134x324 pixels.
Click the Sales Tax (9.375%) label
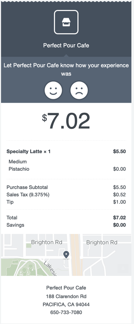(28, 195)
